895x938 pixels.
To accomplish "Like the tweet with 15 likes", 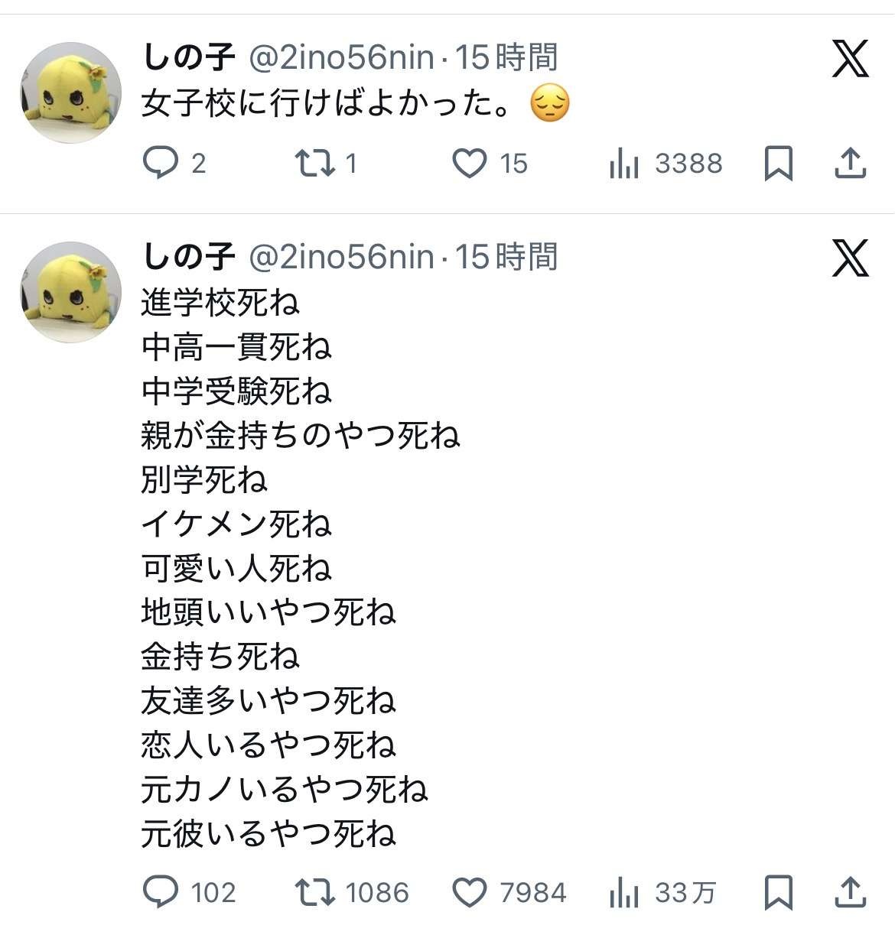I will pos(470,163).
